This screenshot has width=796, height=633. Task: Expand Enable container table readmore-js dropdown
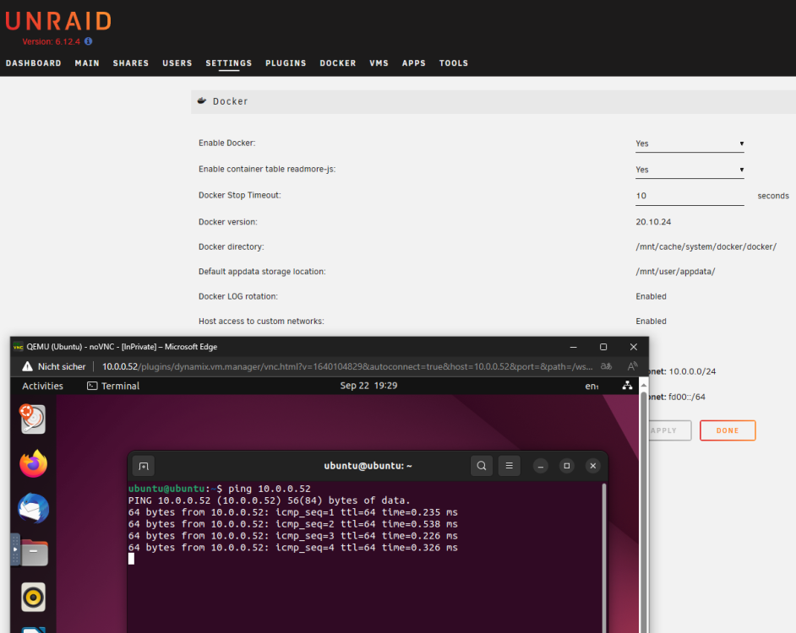point(690,170)
